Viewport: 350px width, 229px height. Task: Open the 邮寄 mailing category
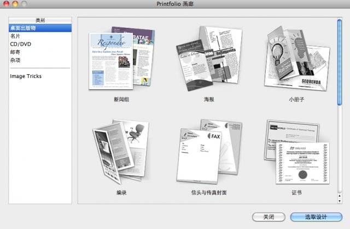(15, 52)
